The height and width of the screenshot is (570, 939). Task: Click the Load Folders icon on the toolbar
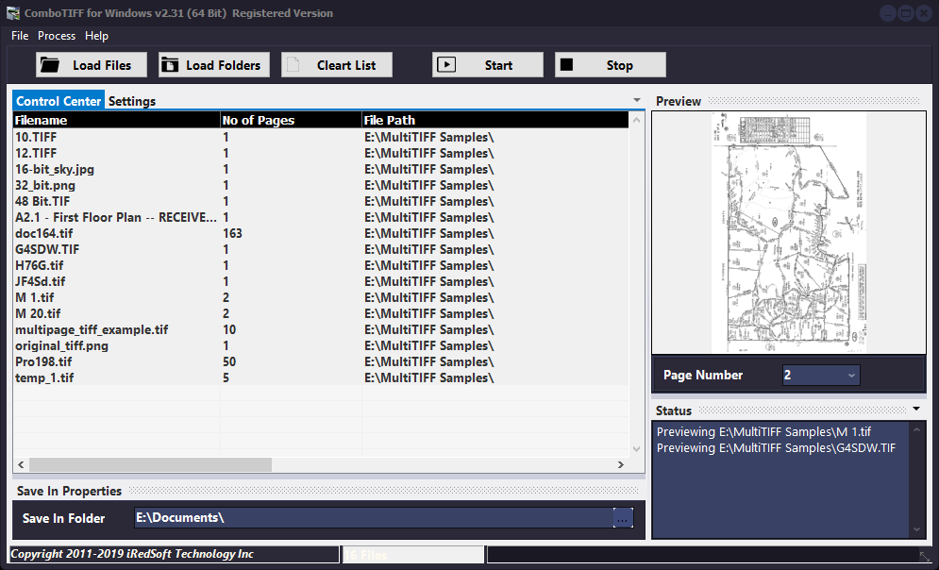coord(170,64)
